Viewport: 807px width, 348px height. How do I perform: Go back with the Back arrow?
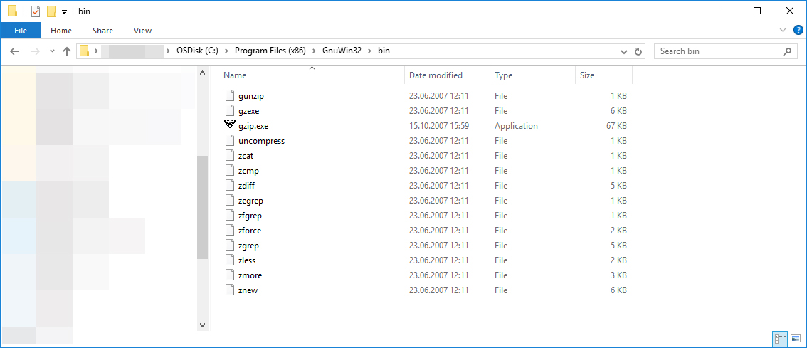14,51
